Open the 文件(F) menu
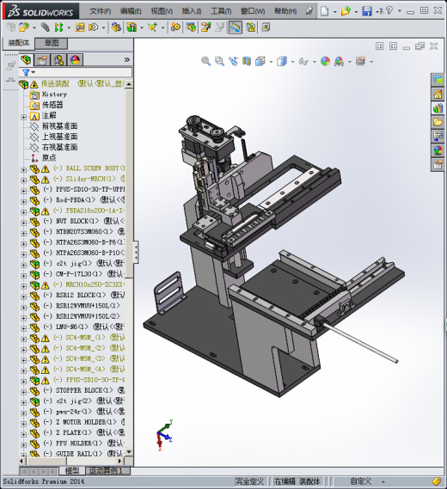Image resolution: width=447 pixels, height=489 pixels. (x=100, y=11)
